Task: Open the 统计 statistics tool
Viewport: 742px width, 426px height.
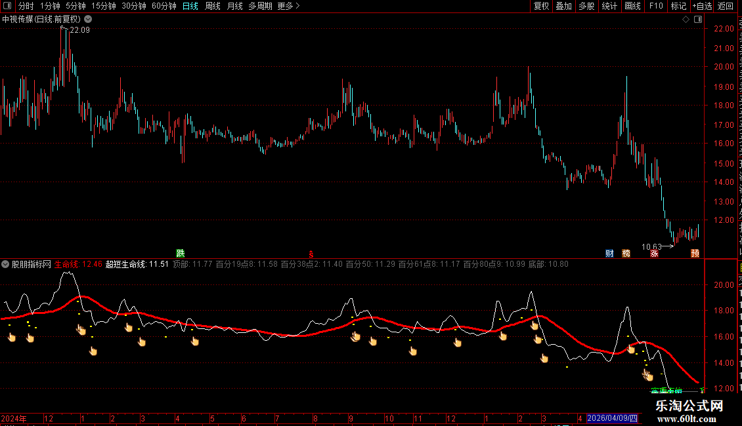Action: tap(609, 6)
